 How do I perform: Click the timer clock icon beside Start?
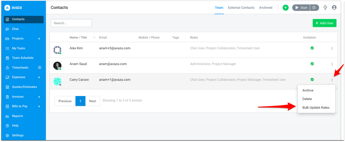(x=314, y=8)
